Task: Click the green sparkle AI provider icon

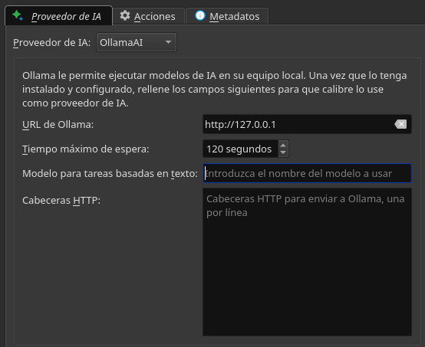Action: [x=18, y=15]
